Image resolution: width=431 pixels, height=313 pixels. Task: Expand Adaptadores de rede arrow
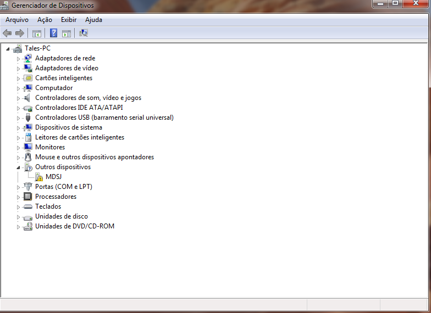(18, 59)
